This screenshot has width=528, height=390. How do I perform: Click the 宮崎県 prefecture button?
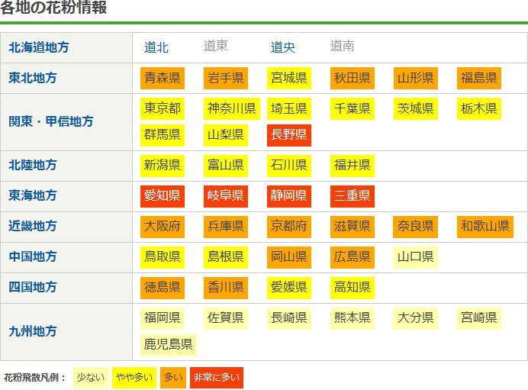tap(479, 317)
